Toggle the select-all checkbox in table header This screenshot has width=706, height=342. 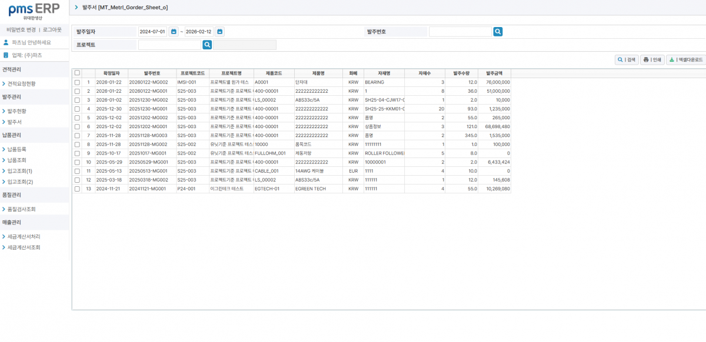77,73
